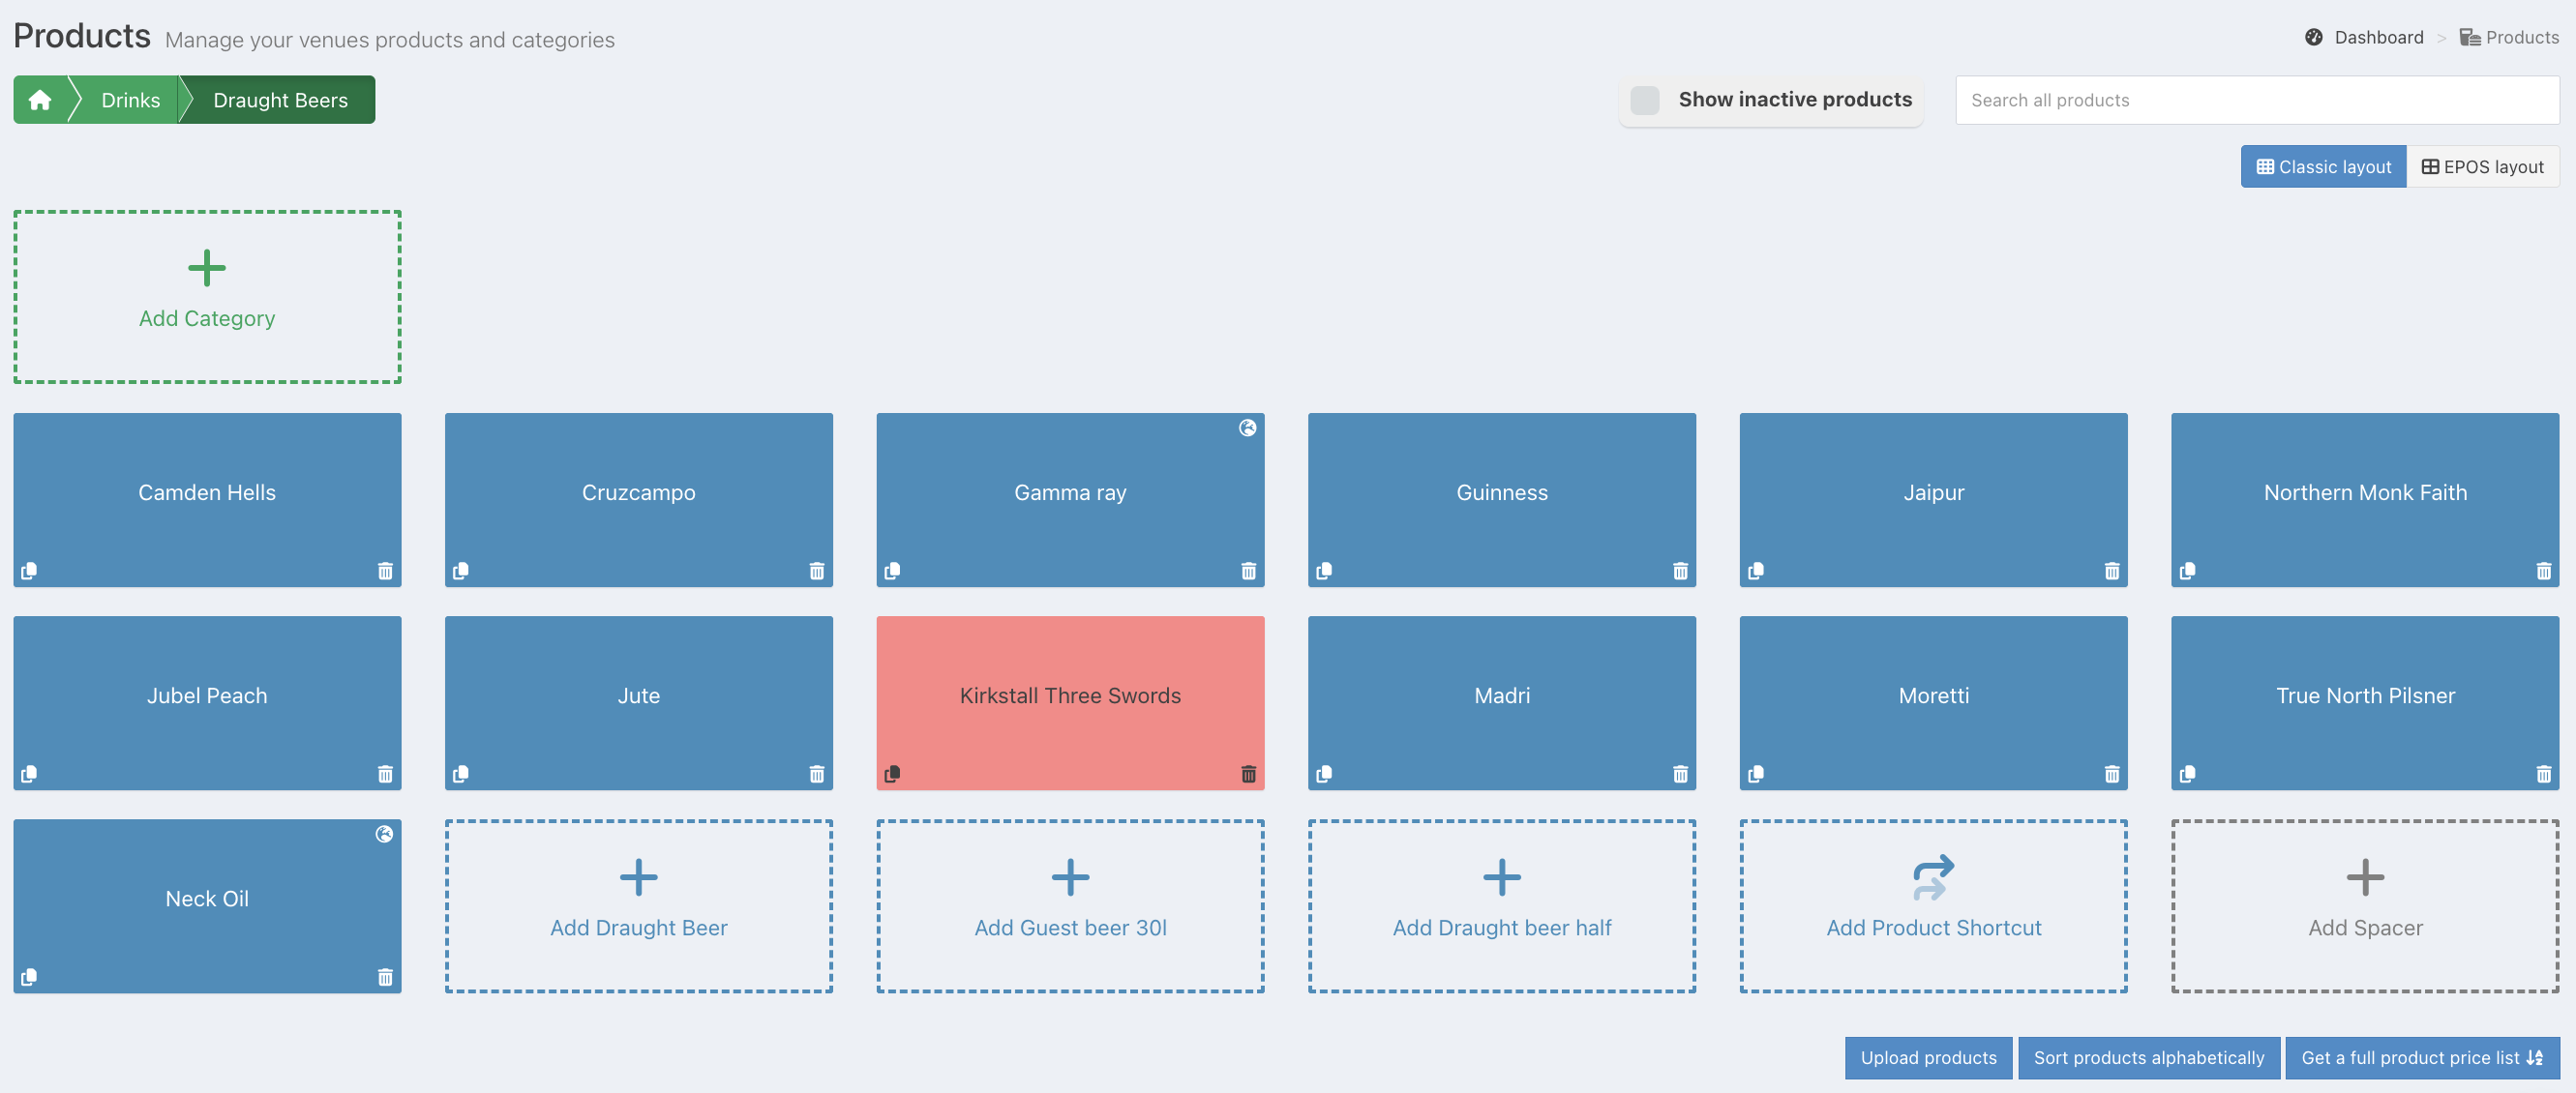Delete the True North Pilsner product
This screenshot has height=1093, width=2576.
[2544, 774]
